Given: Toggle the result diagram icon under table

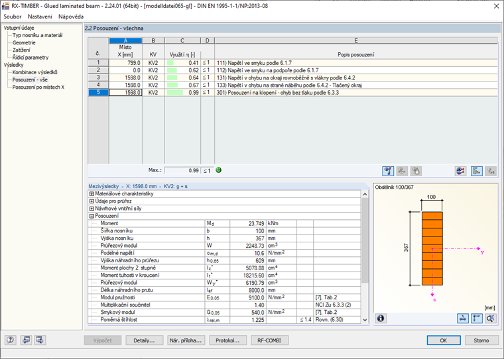Looking at the screenshot, I should click(x=476, y=171).
